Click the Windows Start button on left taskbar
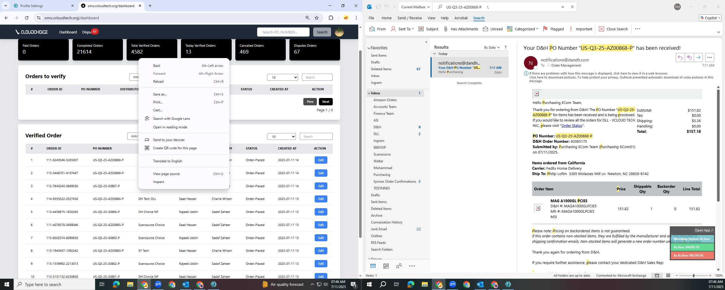 point(7,284)
